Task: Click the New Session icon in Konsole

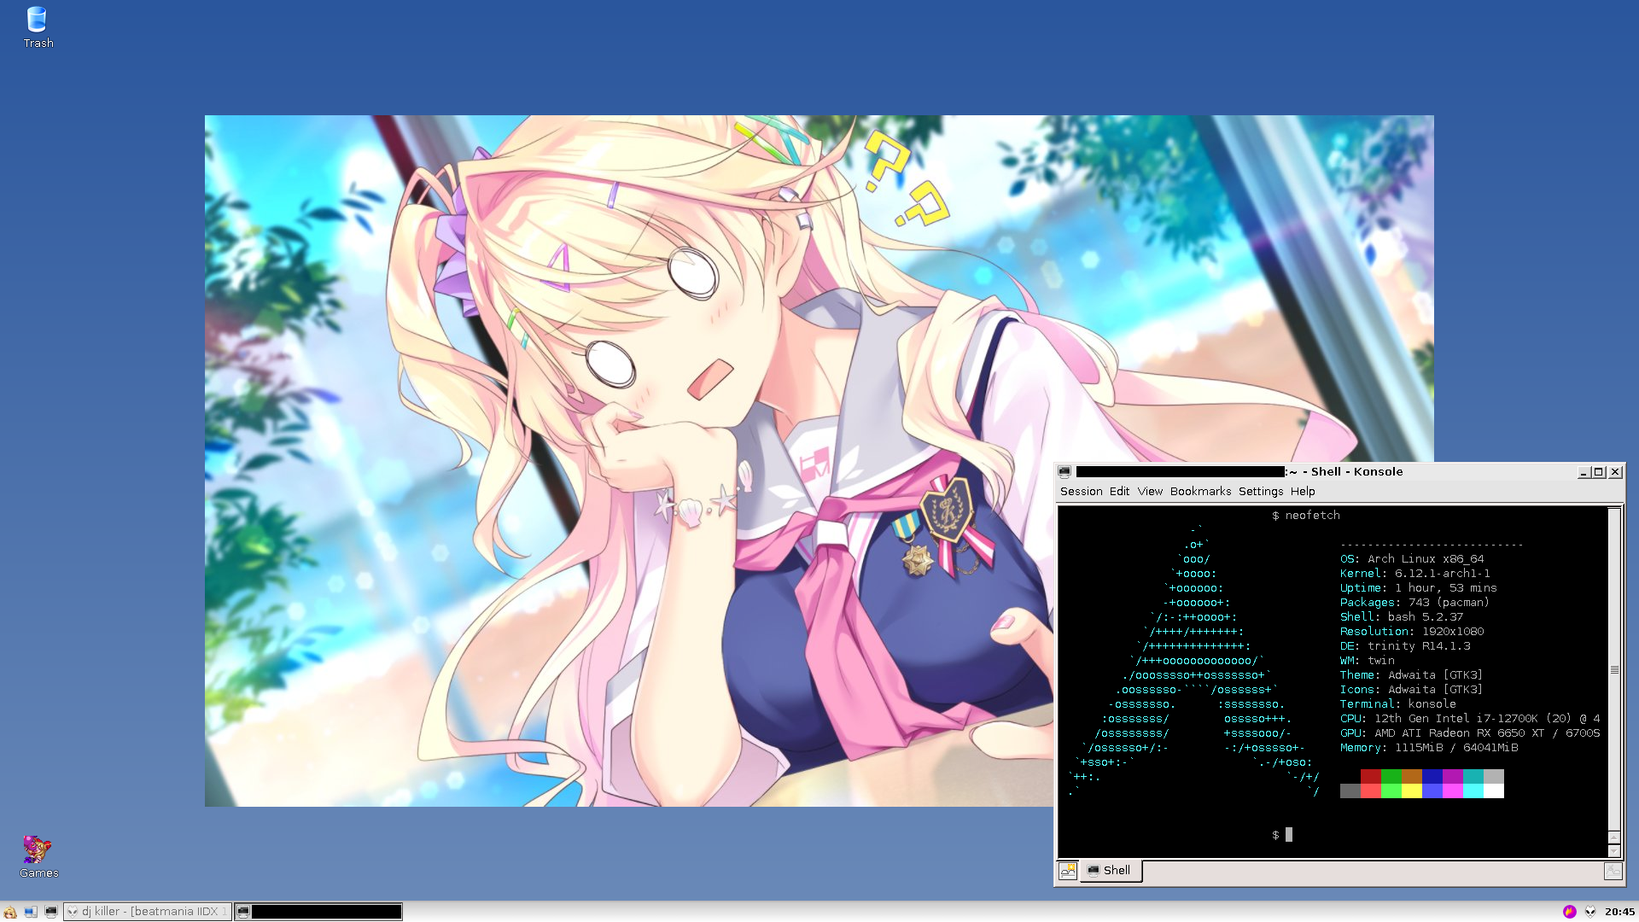Action: coord(1068,871)
